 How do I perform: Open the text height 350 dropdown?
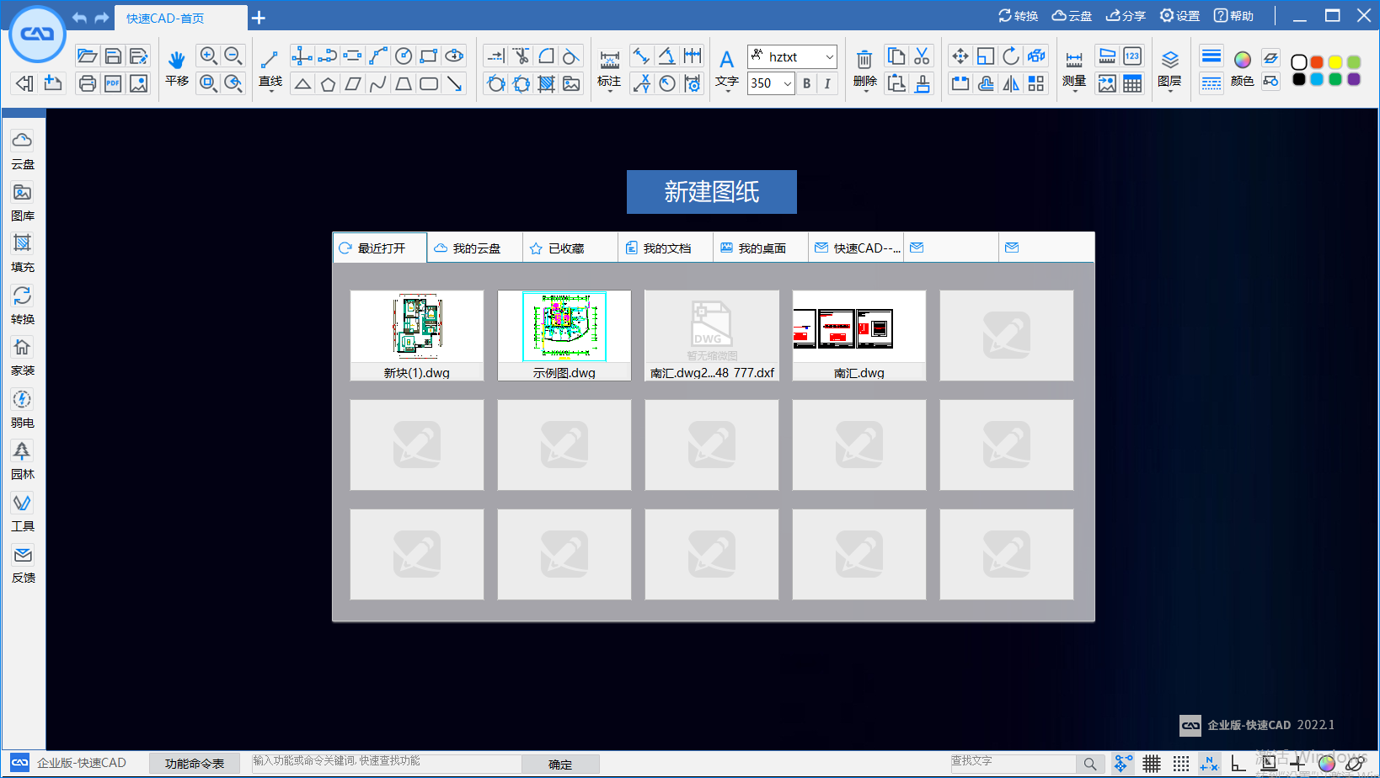789,83
